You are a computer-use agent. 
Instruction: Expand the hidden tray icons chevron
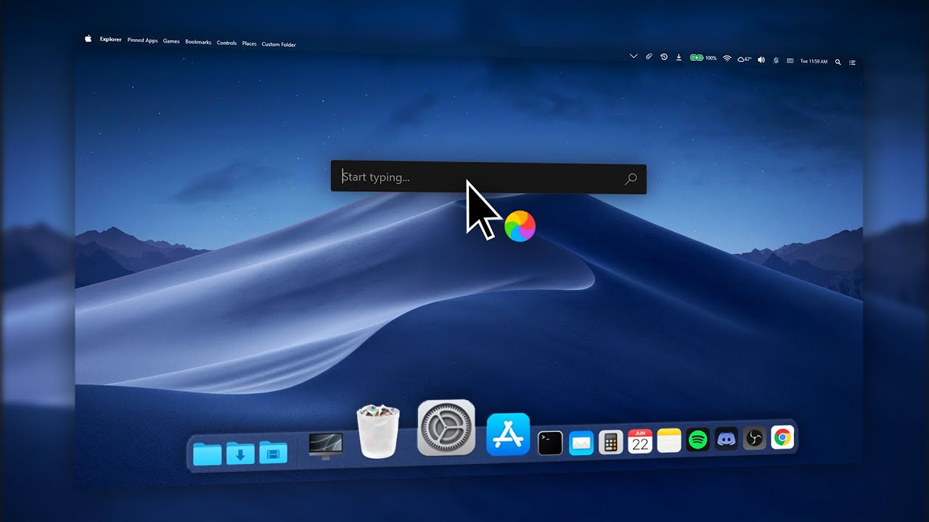(x=634, y=56)
